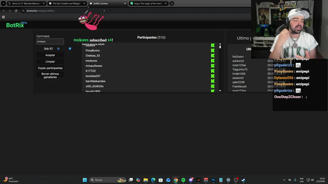
Task: Click the taskbar Buscar search box
Action: tap(108, 180)
